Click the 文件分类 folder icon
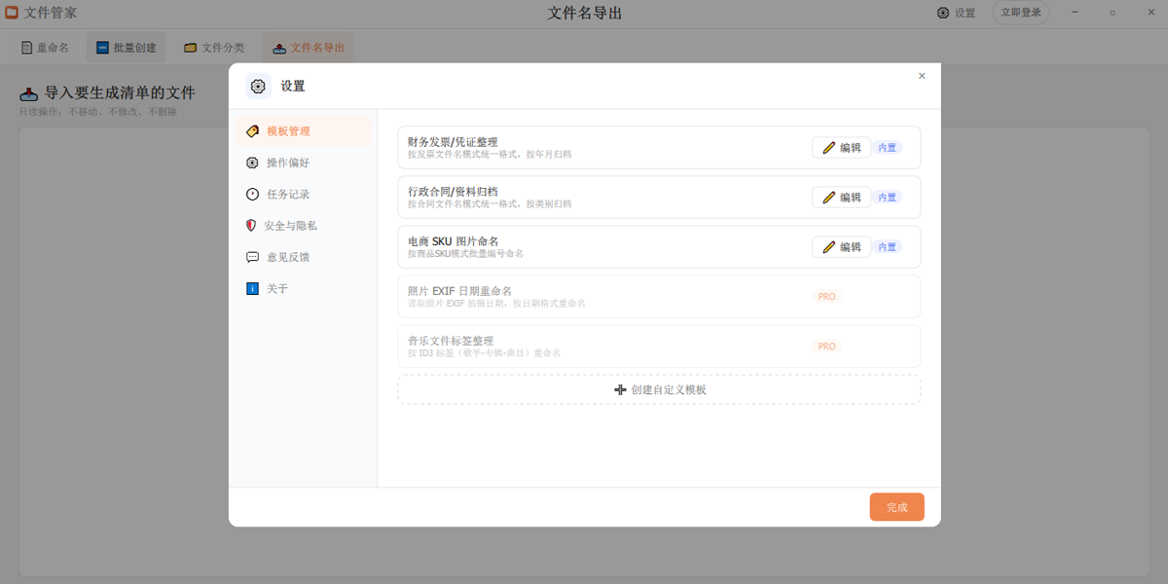 click(x=191, y=48)
